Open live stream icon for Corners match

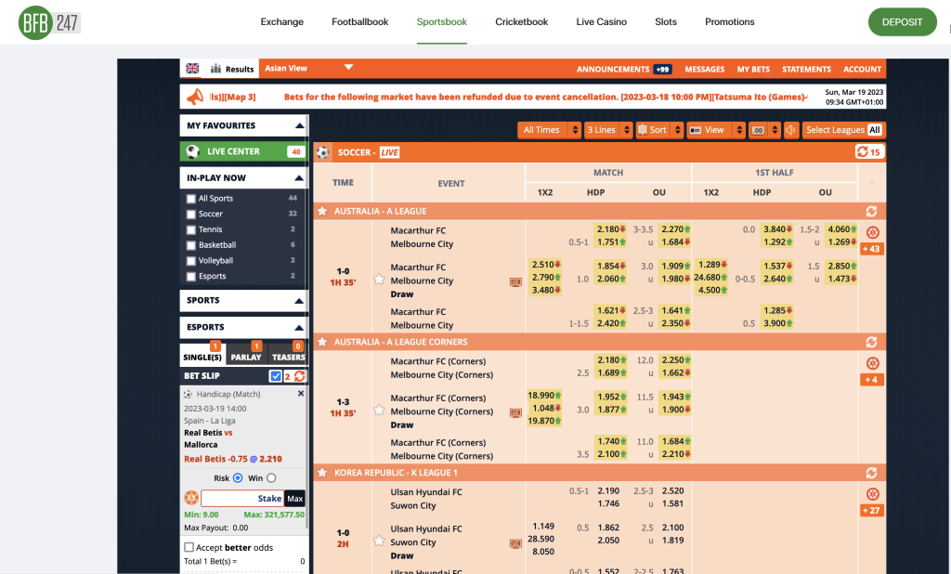tap(515, 413)
